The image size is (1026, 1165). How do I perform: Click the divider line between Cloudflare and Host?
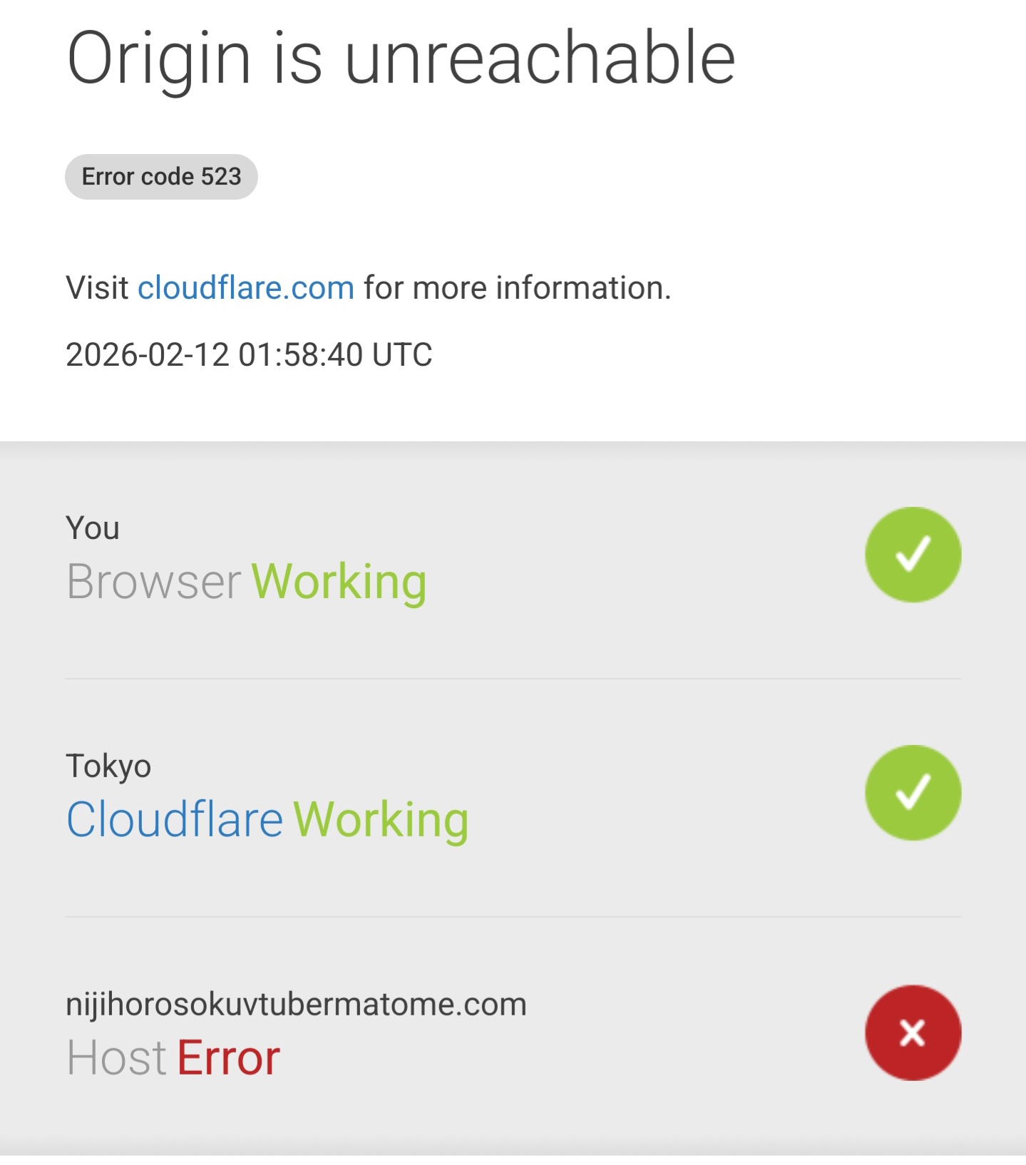click(x=513, y=917)
